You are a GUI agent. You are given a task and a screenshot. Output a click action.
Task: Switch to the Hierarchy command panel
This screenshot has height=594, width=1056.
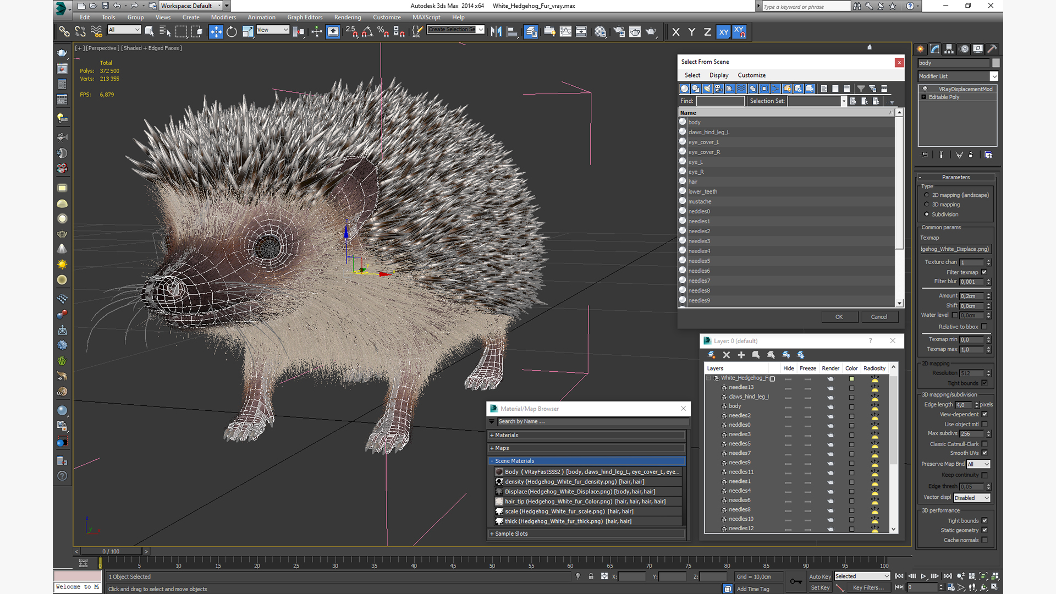click(x=949, y=49)
